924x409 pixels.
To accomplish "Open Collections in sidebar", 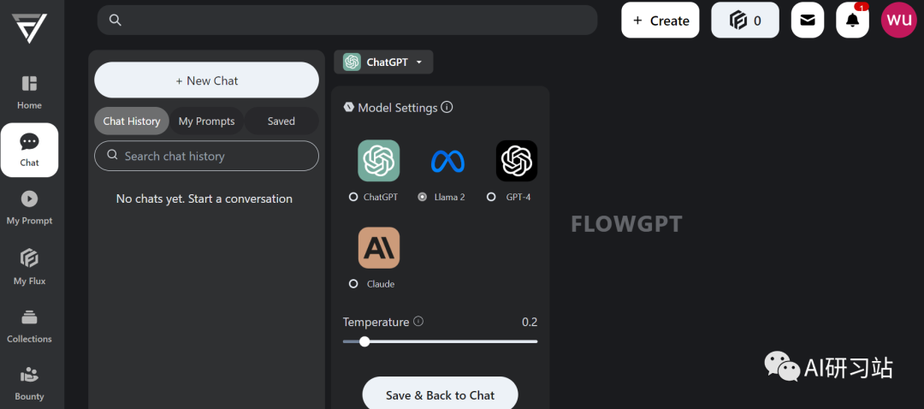I will [x=29, y=326].
